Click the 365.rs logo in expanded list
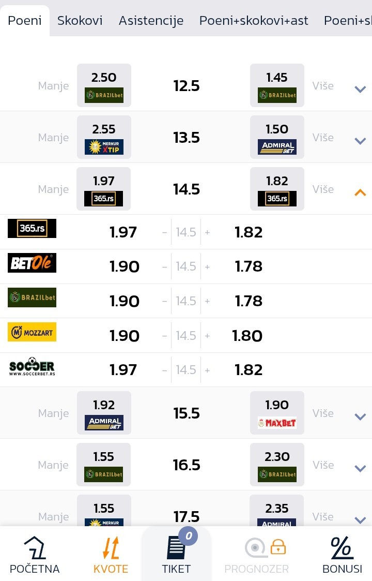The image size is (372, 581). 32,229
